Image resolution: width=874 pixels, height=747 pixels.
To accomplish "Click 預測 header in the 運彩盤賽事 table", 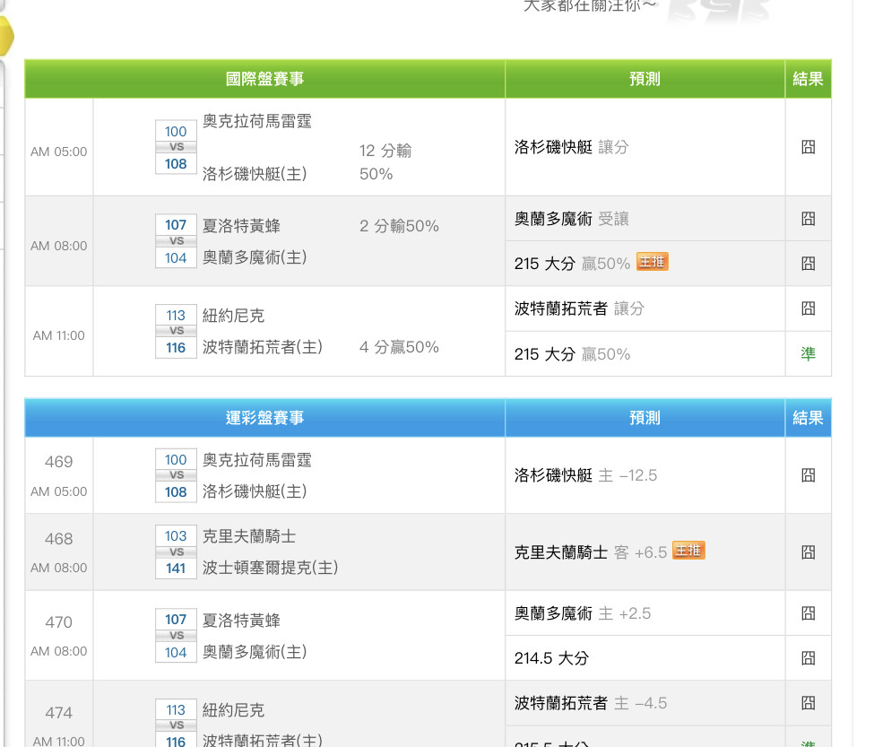I will [645, 418].
